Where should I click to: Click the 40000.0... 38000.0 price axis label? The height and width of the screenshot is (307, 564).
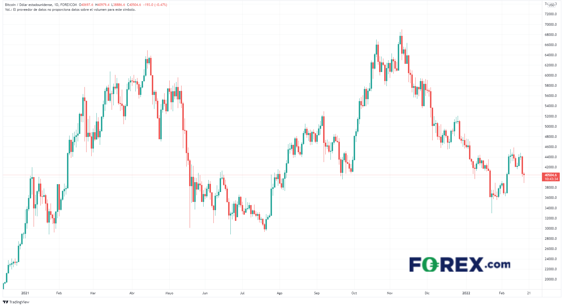551,188
